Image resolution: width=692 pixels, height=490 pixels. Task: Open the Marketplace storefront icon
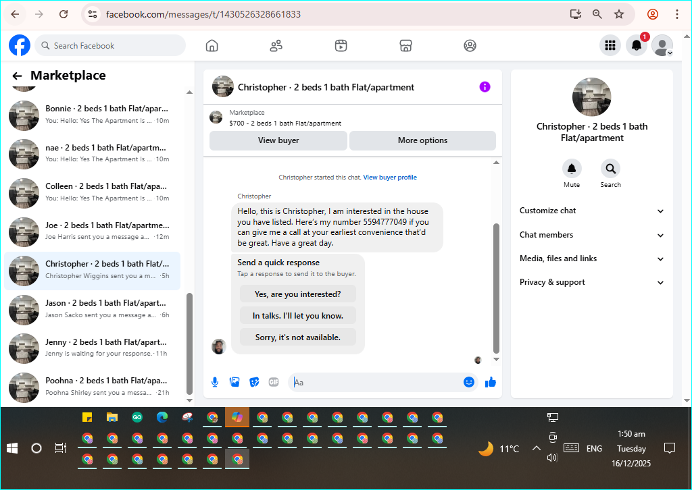click(405, 45)
